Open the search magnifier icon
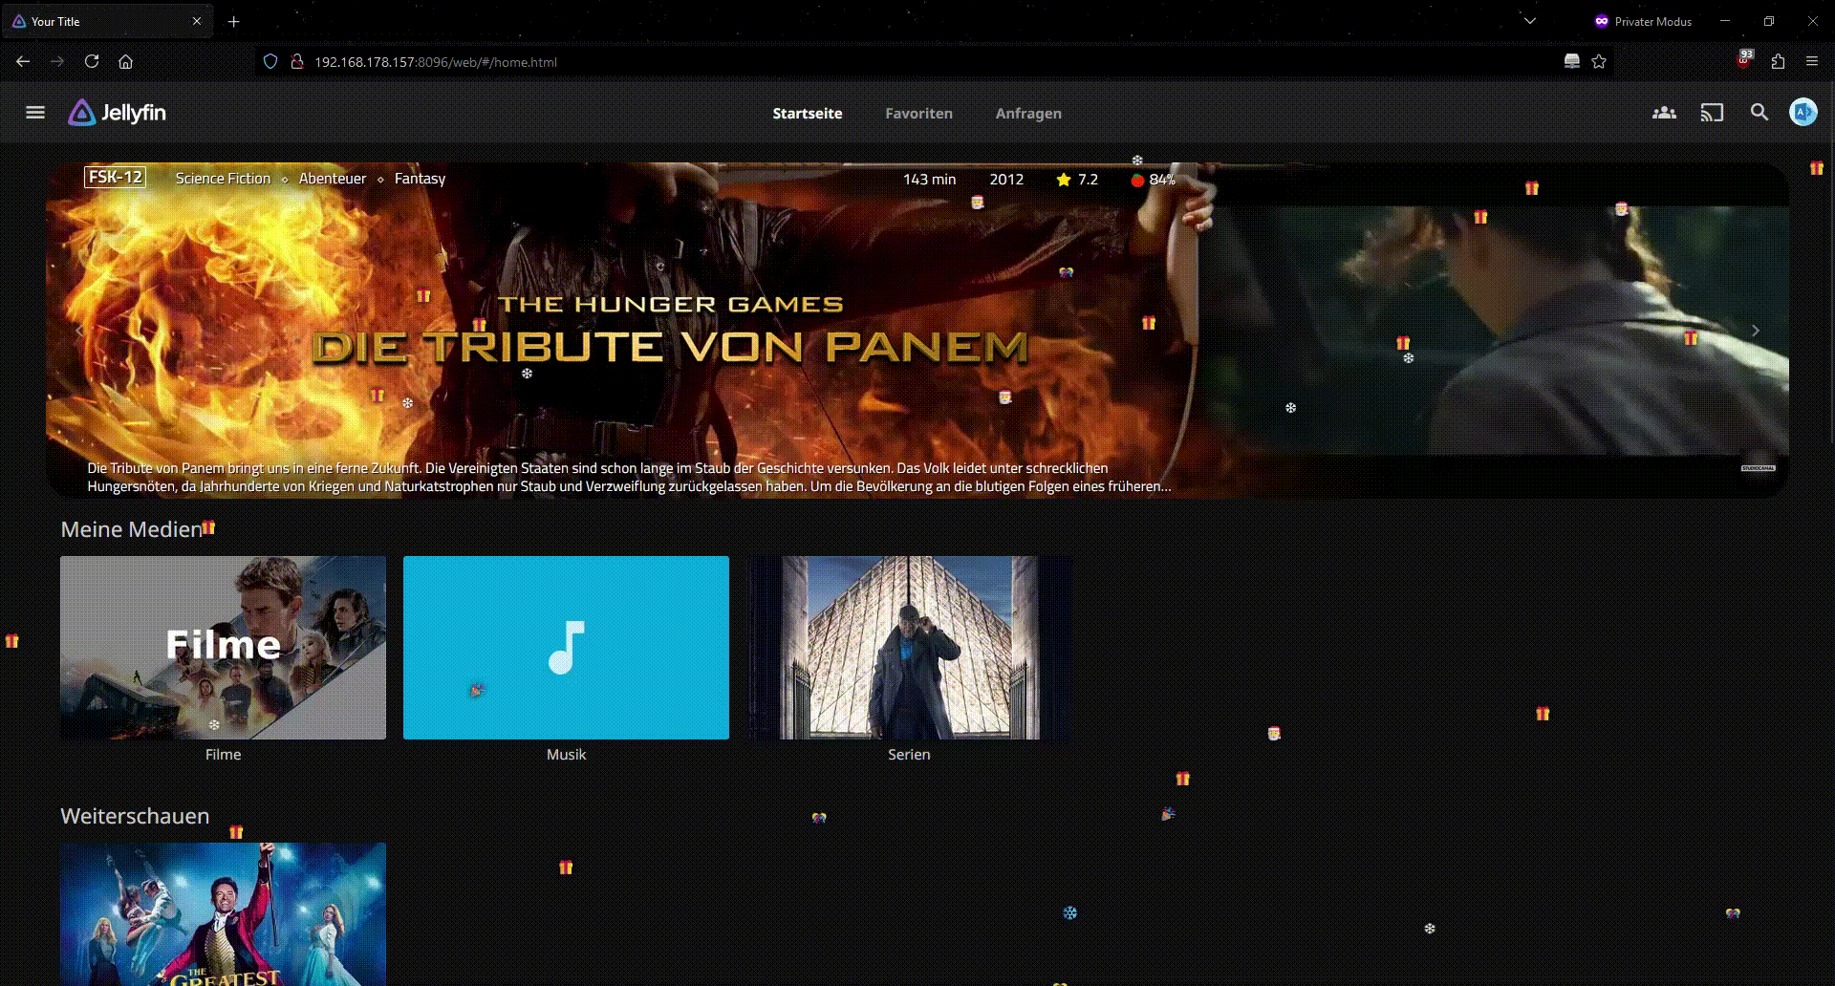Image resolution: width=1835 pixels, height=986 pixels. click(1759, 113)
